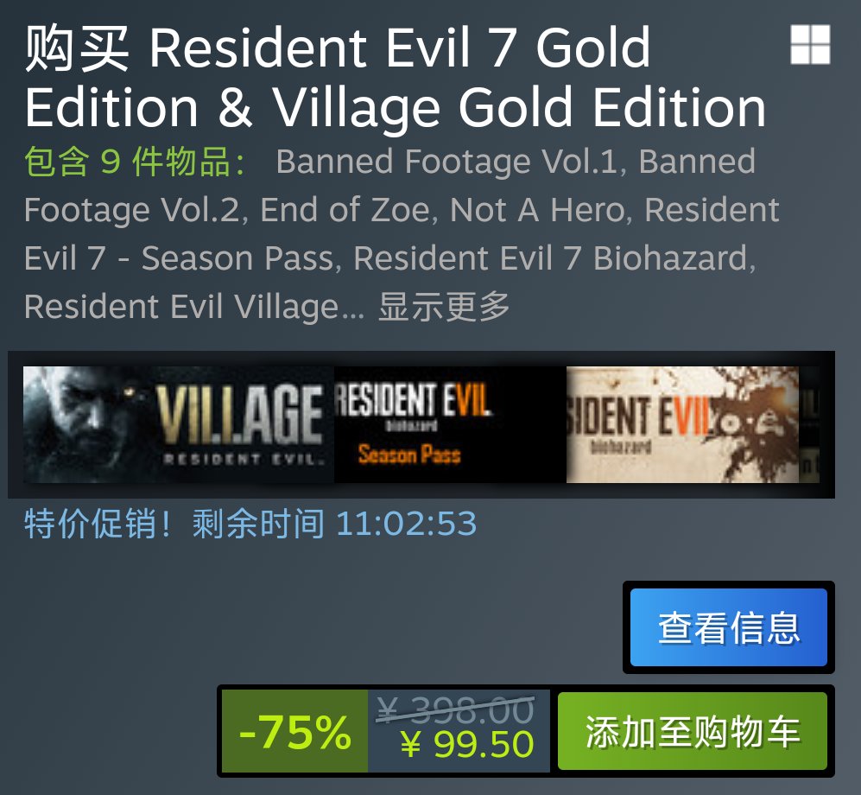The height and width of the screenshot is (795, 861).
Task: Open the Resident Evil 7 biohazard thumbnail
Action: click(682, 424)
